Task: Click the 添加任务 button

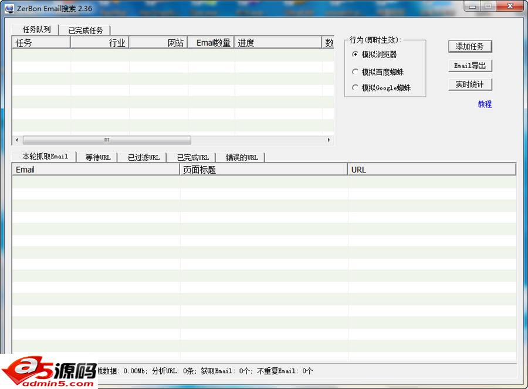Action: coord(470,46)
